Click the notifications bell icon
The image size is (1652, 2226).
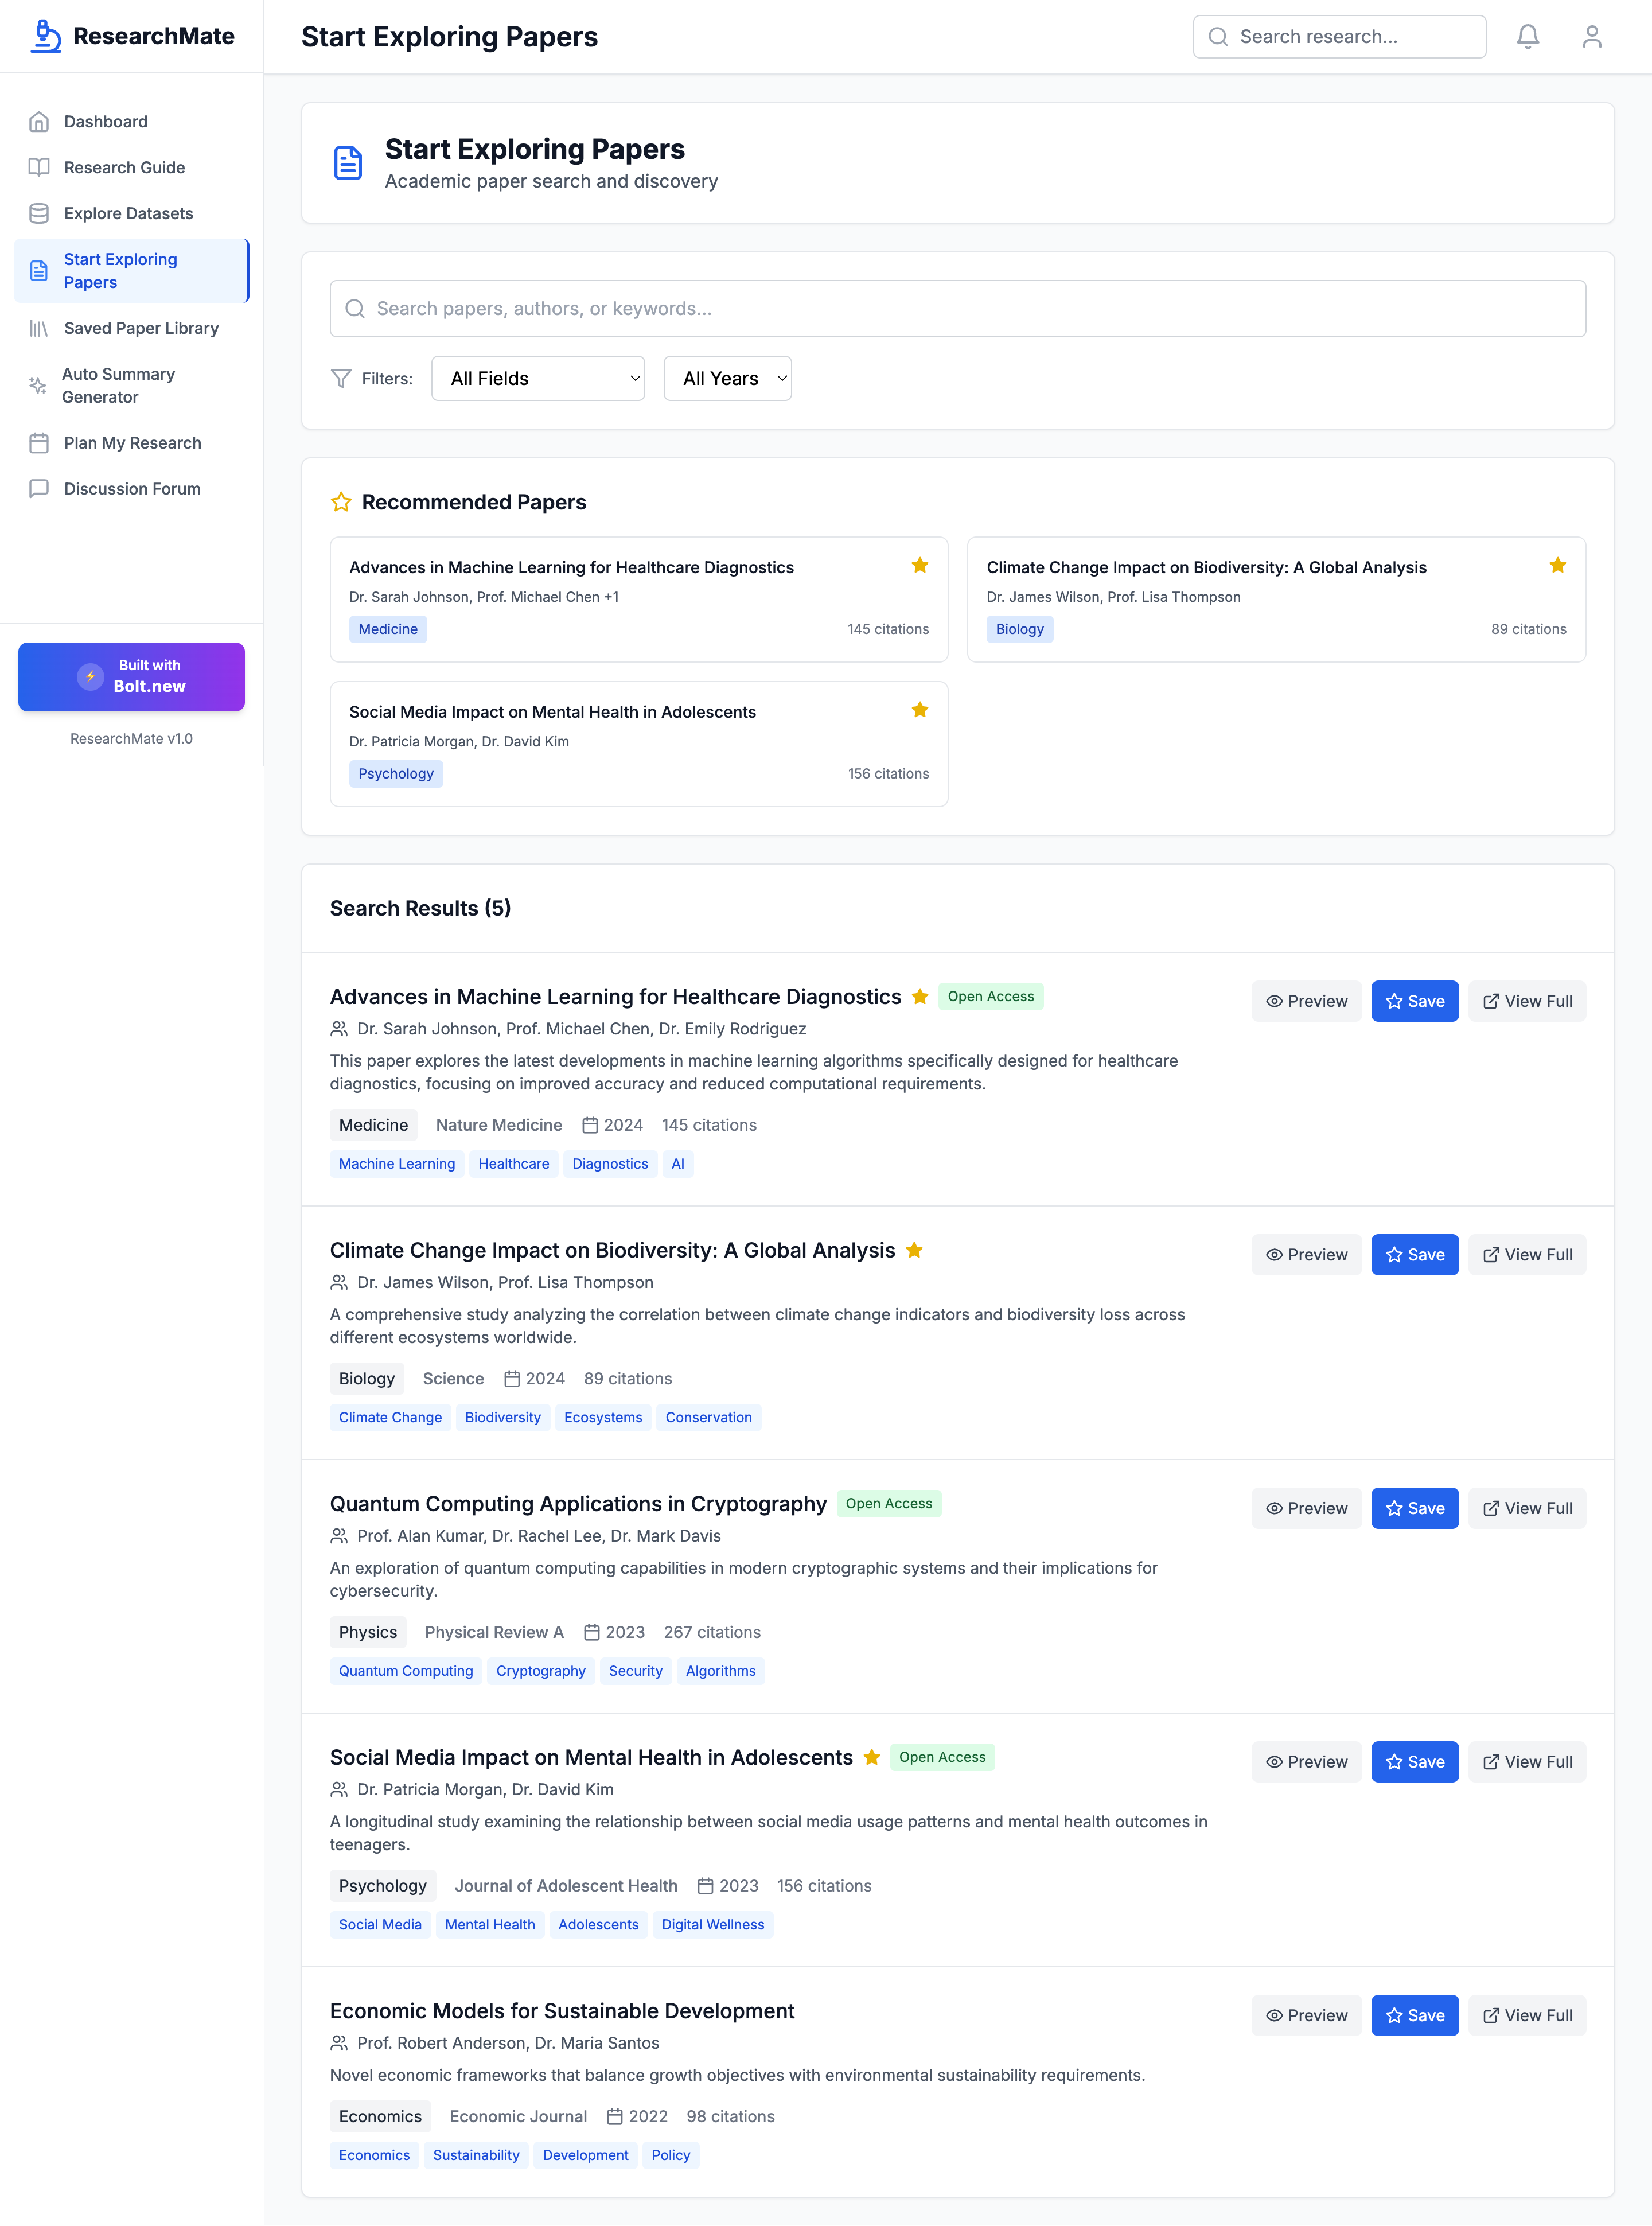point(1527,37)
